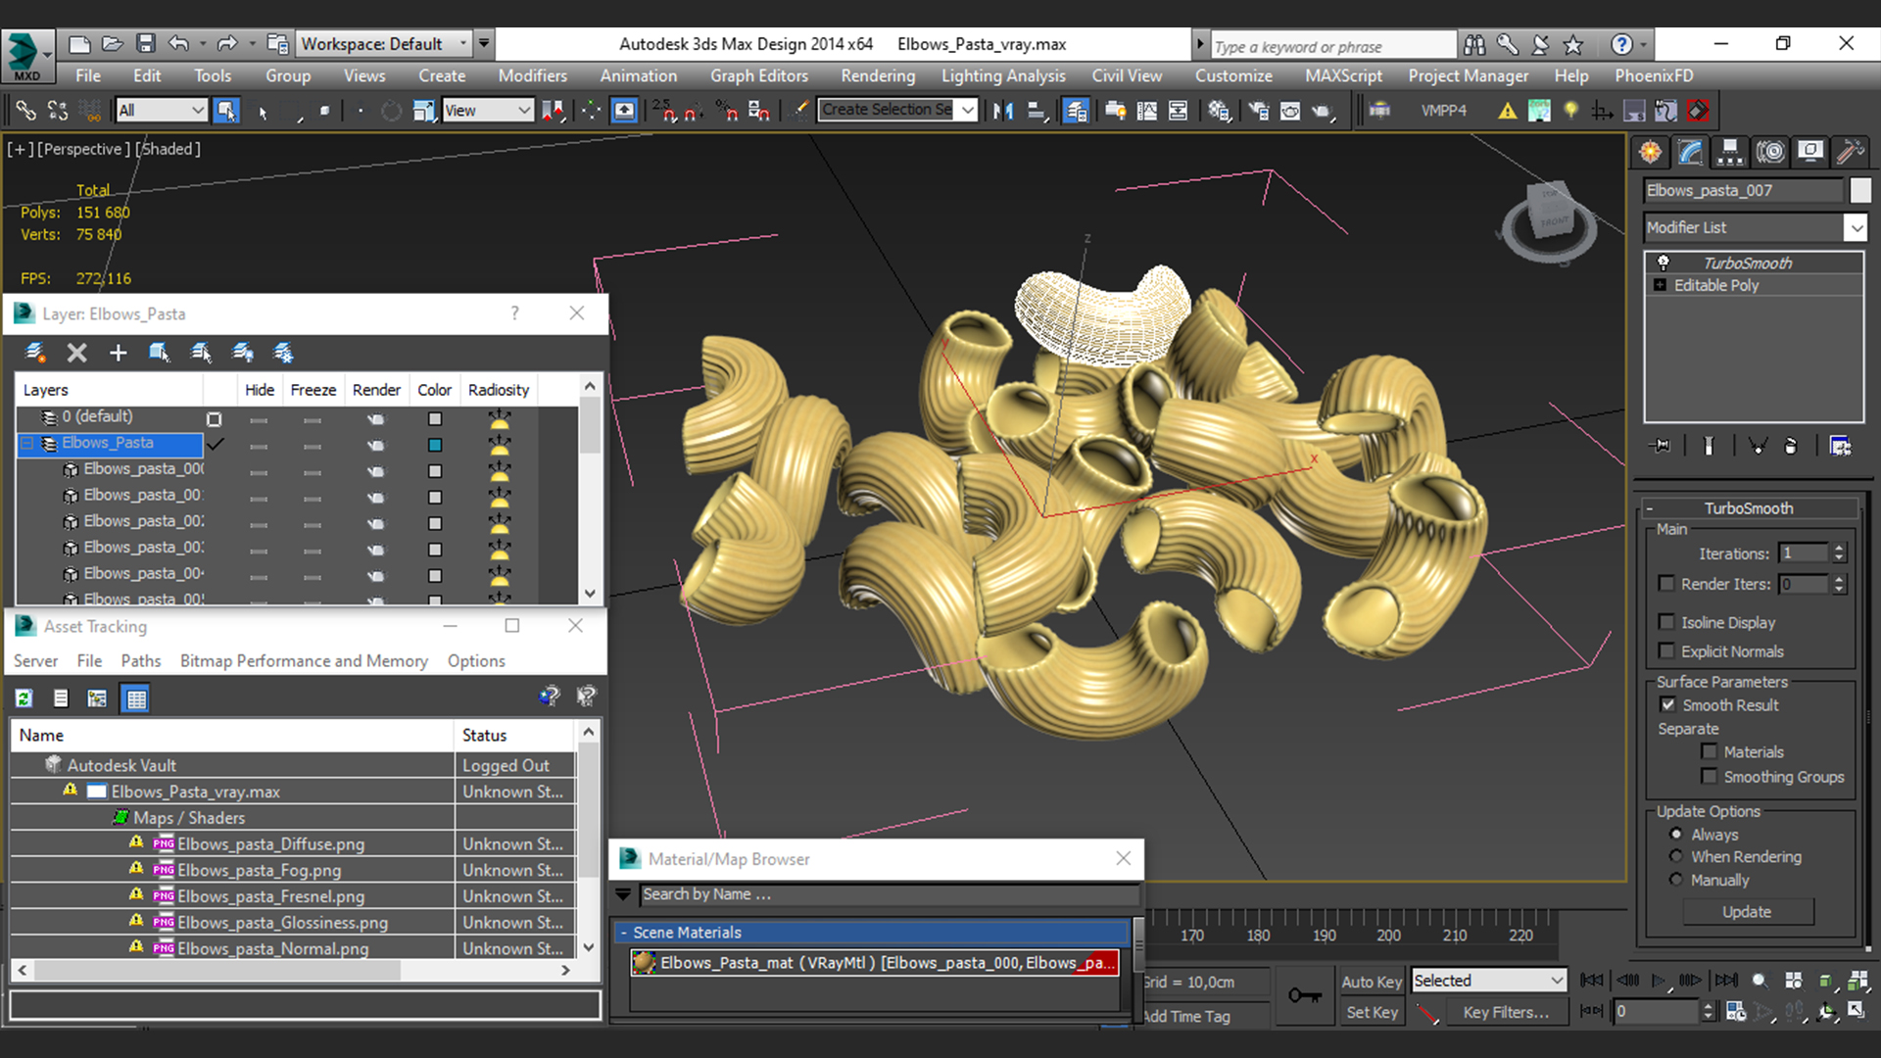The width and height of the screenshot is (1881, 1058).
Task: Click the Redo arrow icon
Action: [x=227, y=44]
